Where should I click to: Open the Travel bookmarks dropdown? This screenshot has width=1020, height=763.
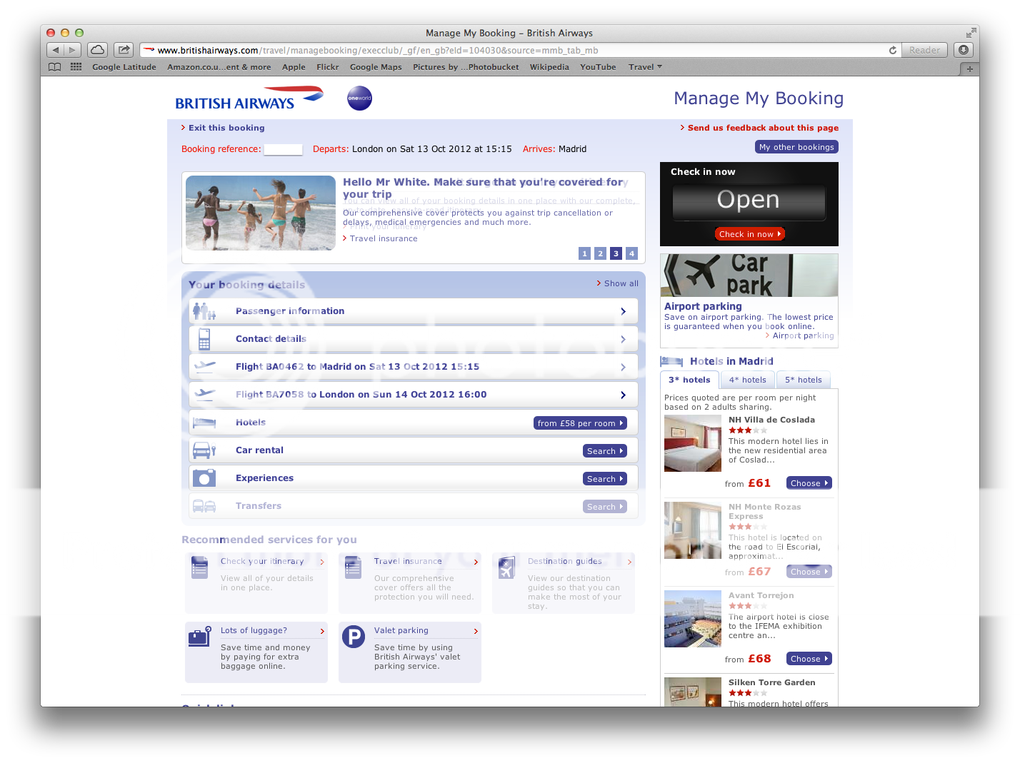pyautogui.click(x=645, y=67)
